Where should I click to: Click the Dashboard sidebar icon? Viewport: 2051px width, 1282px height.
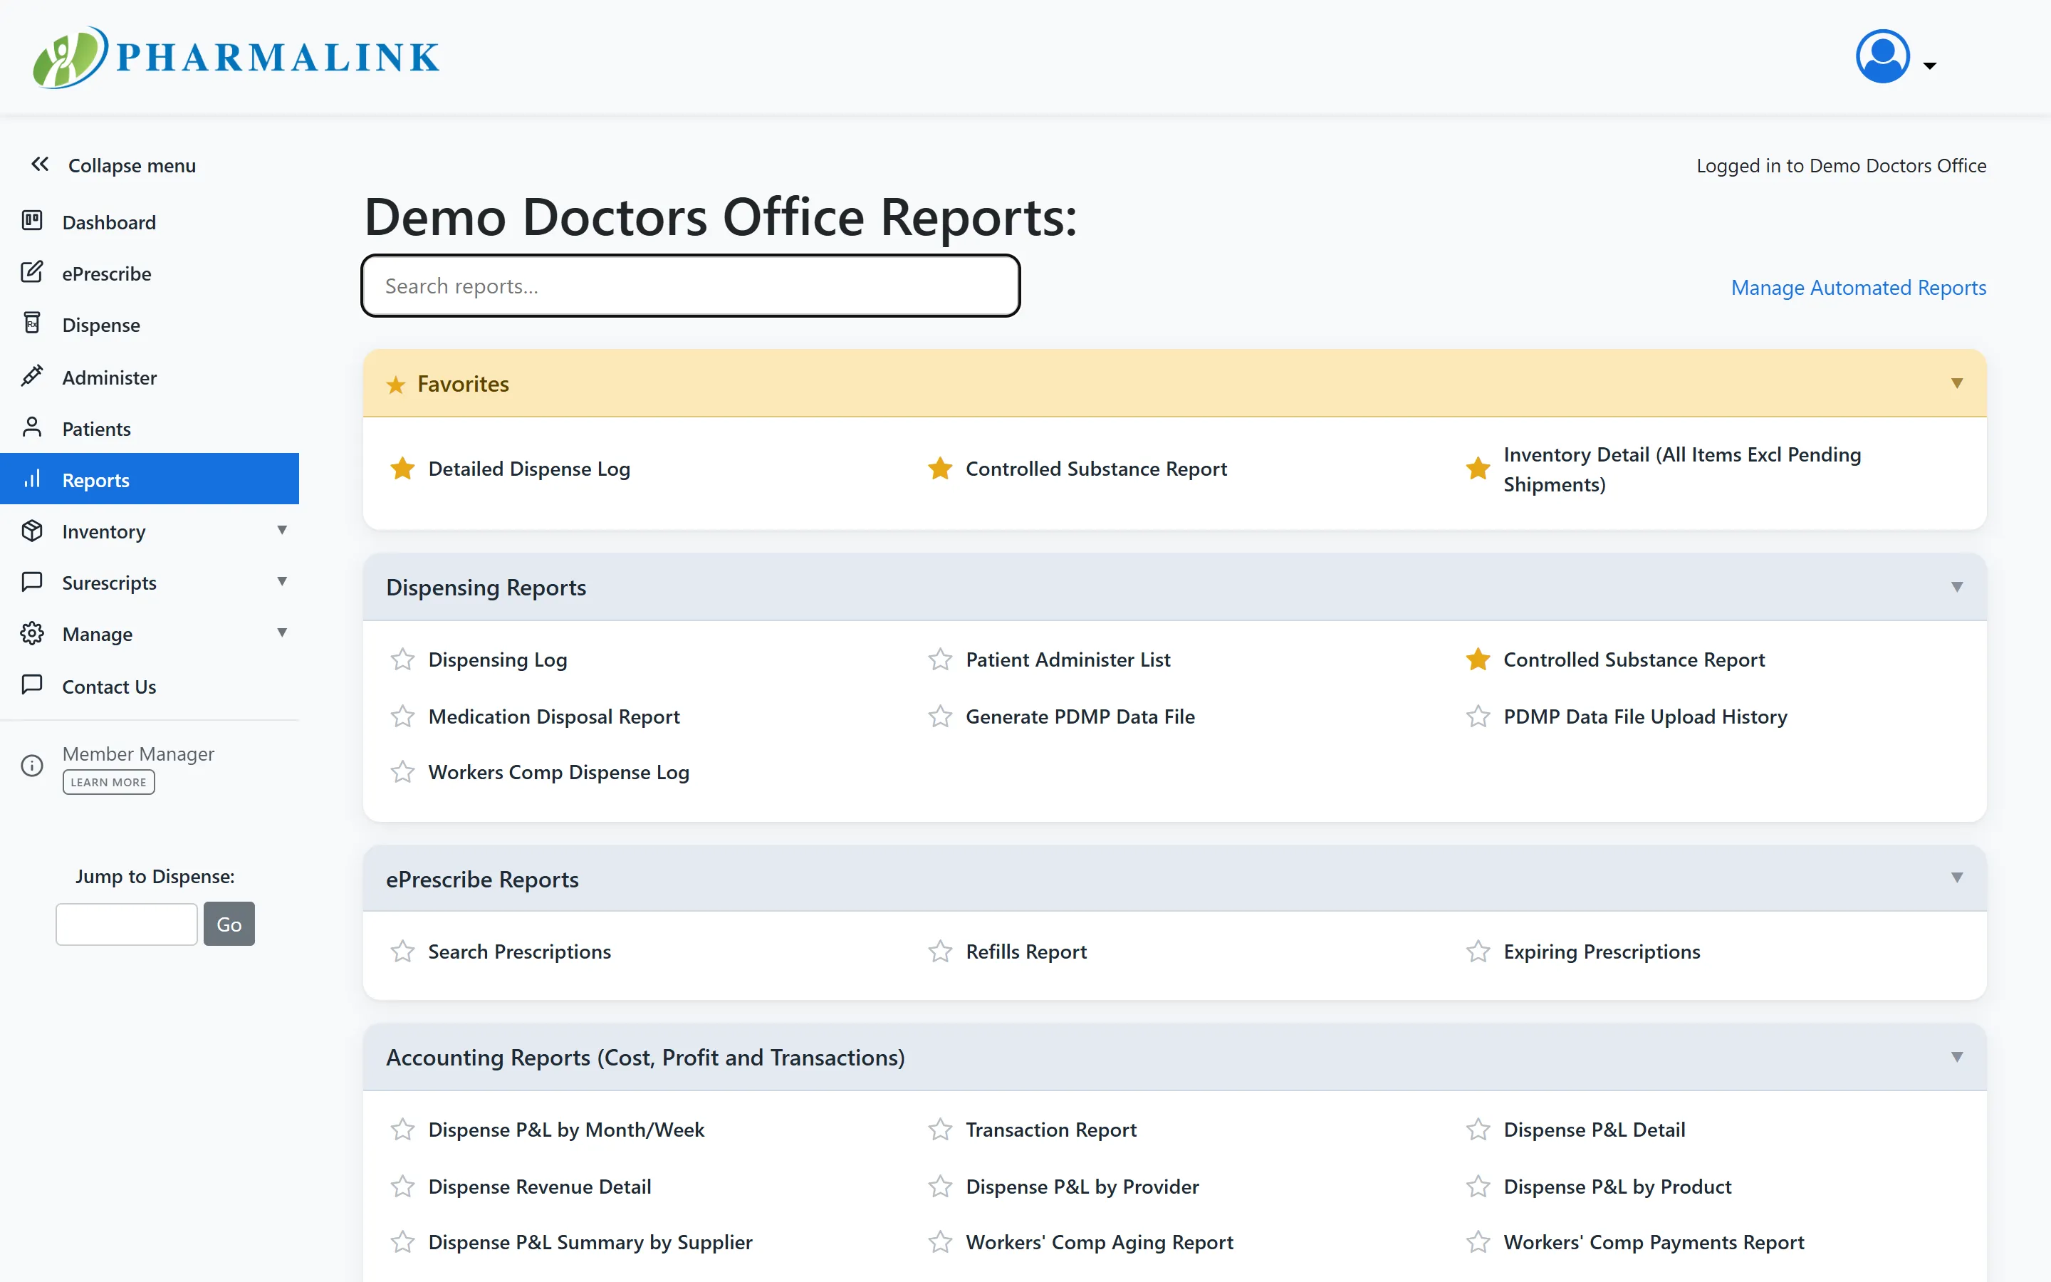[32, 221]
